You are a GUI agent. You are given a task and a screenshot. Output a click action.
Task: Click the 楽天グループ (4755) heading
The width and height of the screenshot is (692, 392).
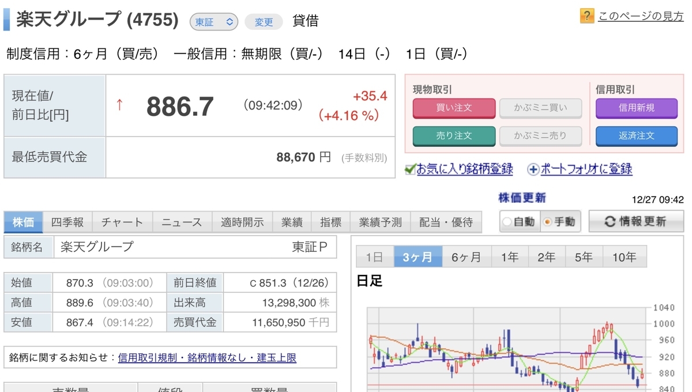97,20
